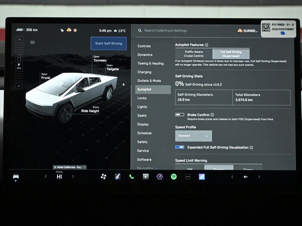
Task: Open the Charging settings menu
Action: [x=144, y=72]
